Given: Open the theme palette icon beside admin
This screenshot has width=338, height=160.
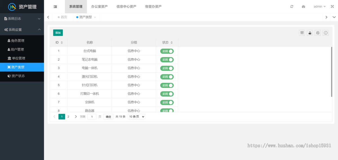Looking at the screenshot, I should pos(303,6).
